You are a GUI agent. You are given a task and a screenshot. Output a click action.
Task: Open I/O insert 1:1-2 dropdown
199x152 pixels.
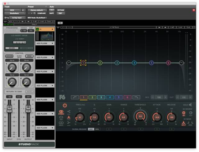point(20,42)
